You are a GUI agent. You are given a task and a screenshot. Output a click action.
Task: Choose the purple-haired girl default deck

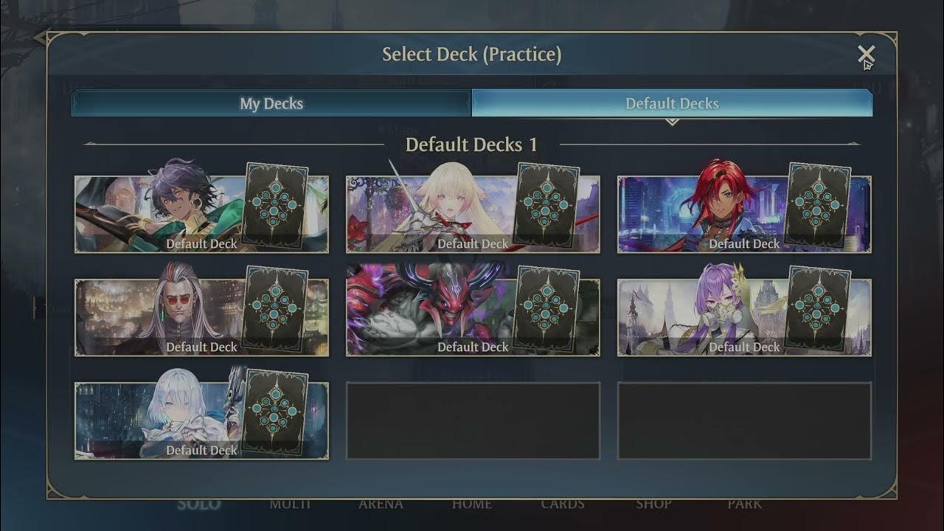[744, 317]
